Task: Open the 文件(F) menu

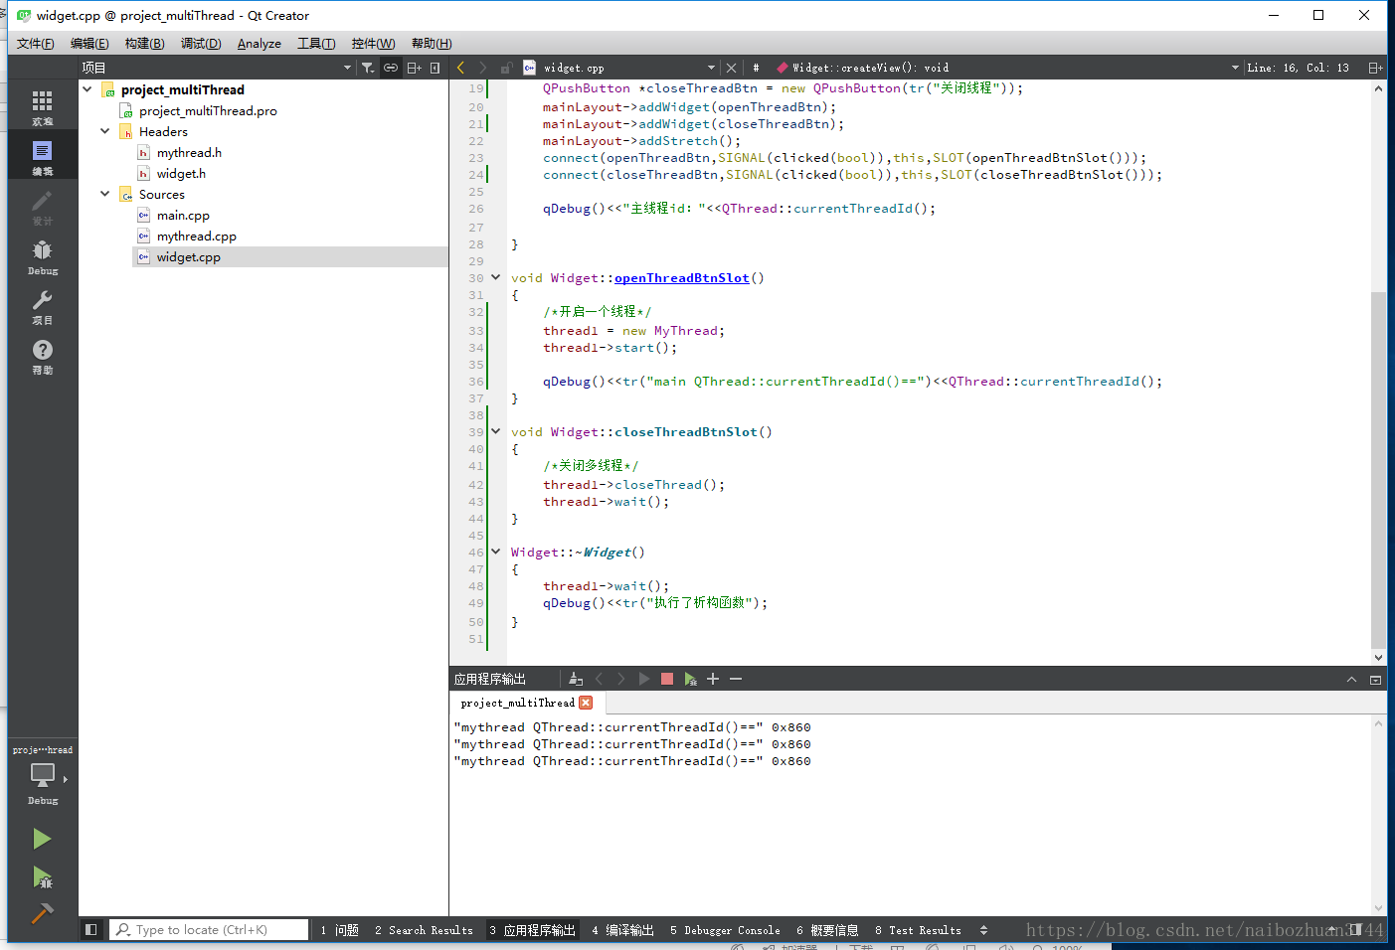Action: tap(36, 43)
